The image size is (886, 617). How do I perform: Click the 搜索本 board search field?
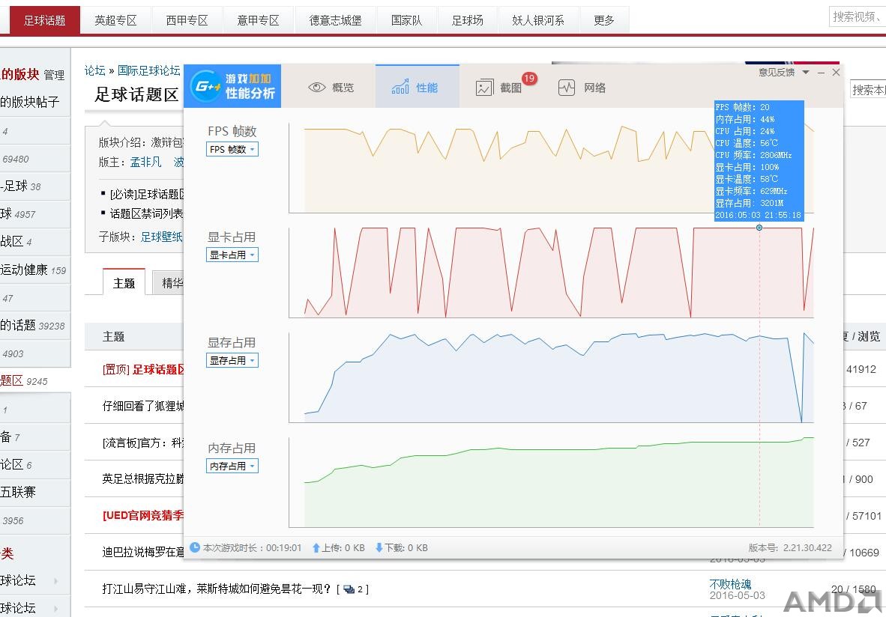pos(869,89)
